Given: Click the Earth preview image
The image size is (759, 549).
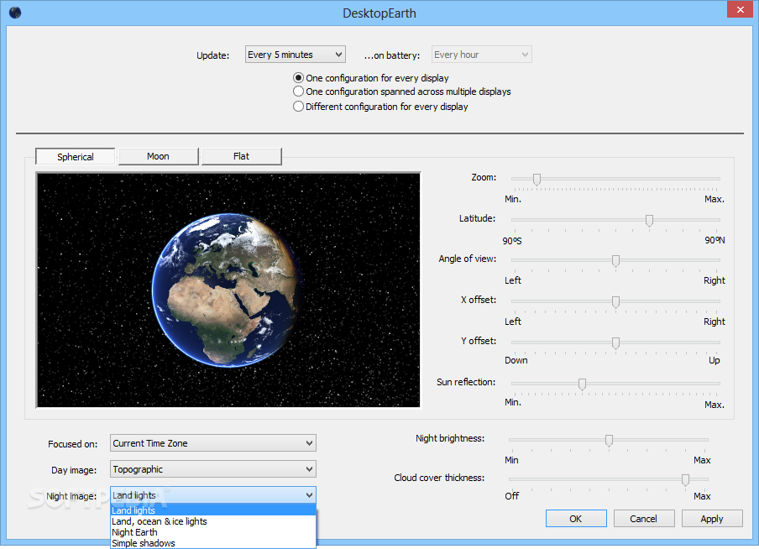Looking at the screenshot, I should (x=228, y=290).
